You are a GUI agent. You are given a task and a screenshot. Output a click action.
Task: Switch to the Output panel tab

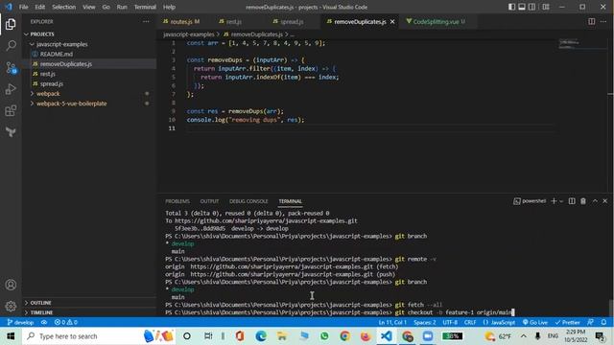[x=209, y=201]
